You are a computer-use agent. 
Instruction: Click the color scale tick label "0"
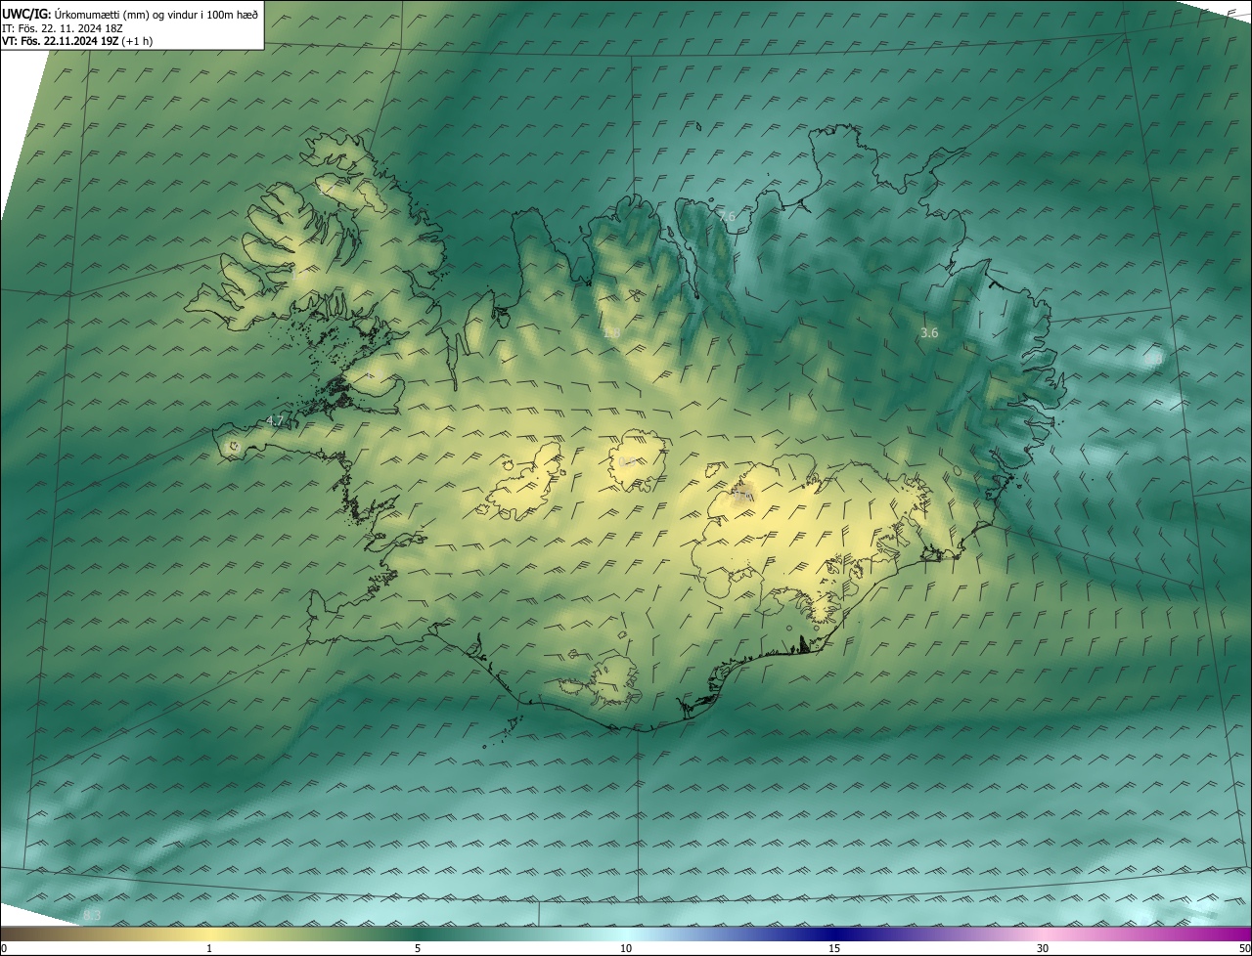4,948
